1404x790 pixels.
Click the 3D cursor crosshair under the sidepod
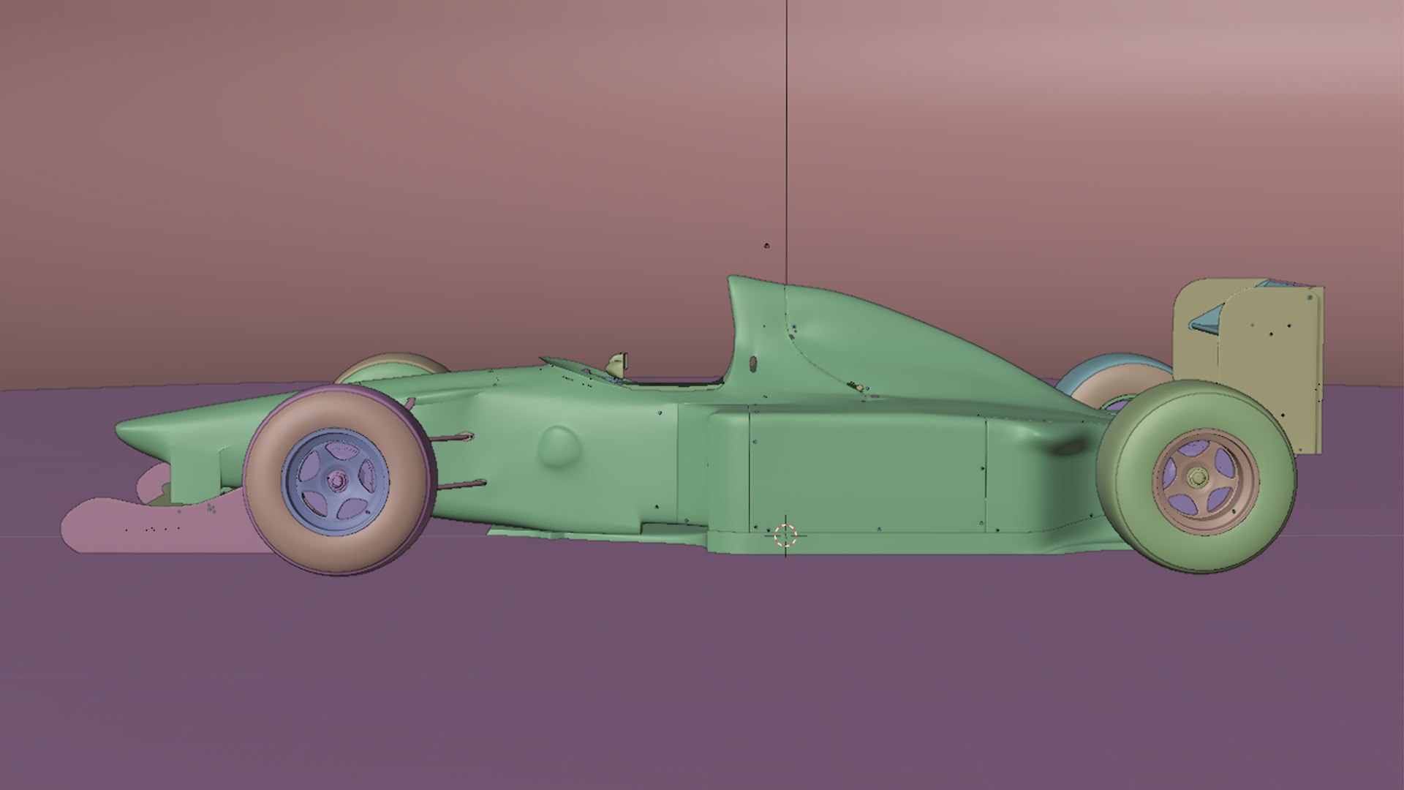(x=785, y=535)
